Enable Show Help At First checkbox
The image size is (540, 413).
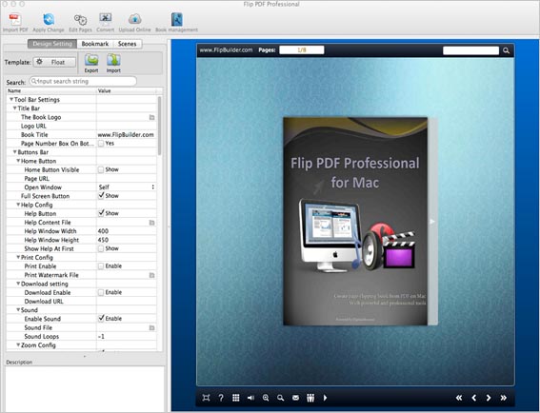point(101,248)
